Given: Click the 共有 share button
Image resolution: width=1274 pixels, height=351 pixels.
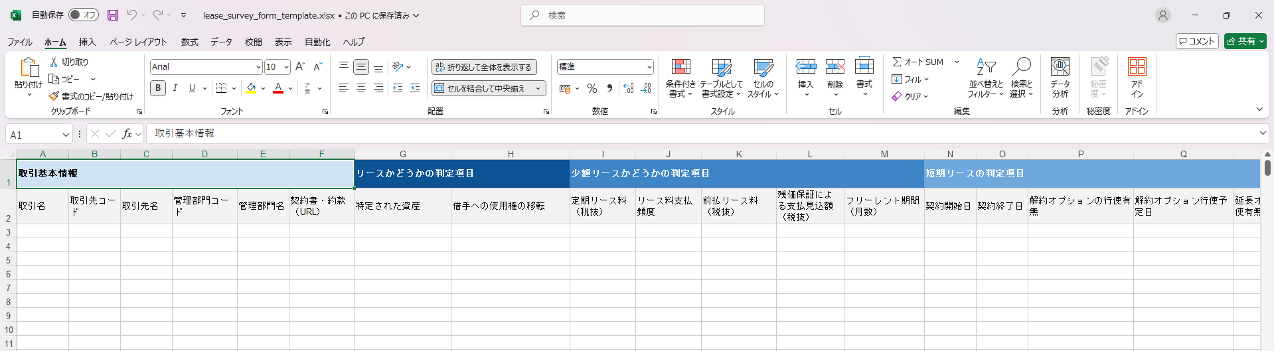Looking at the screenshot, I should point(1245,41).
